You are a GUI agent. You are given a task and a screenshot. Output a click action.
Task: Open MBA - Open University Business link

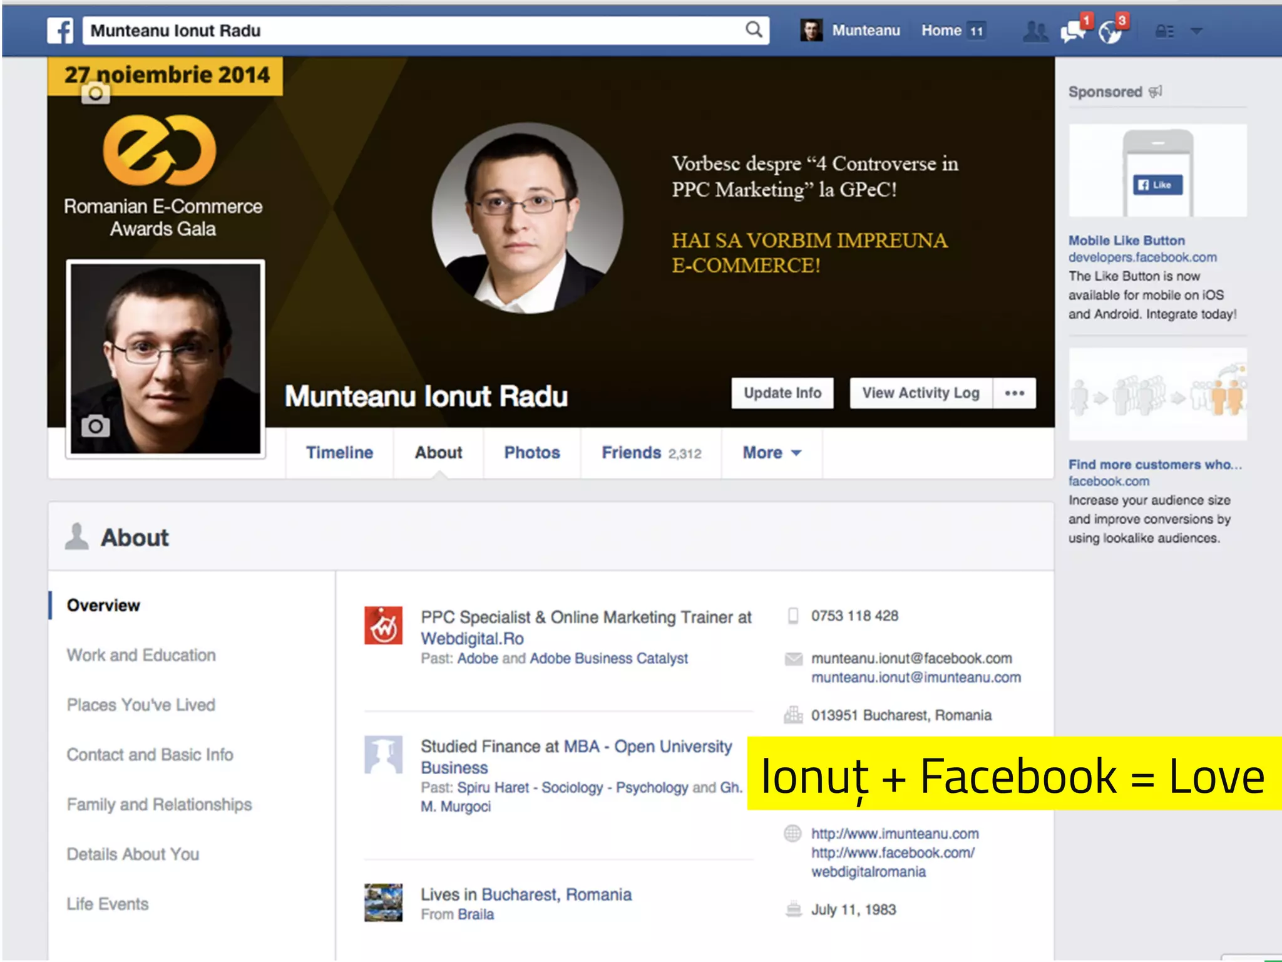coord(648,747)
